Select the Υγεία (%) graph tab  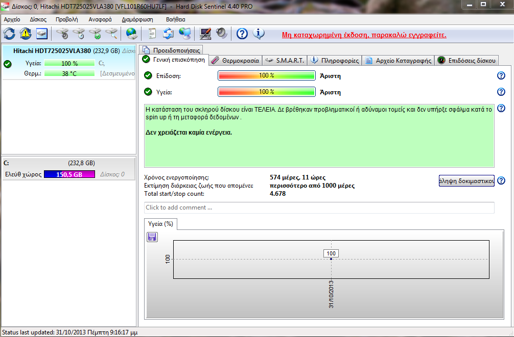[x=160, y=224]
